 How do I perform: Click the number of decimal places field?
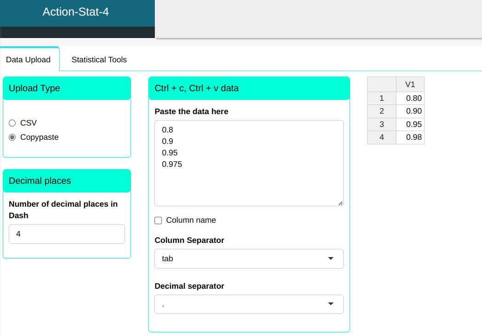[67, 234]
